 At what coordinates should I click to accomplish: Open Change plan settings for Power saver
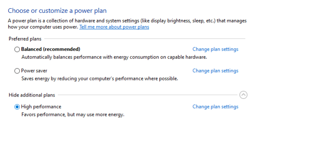click(215, 71)
